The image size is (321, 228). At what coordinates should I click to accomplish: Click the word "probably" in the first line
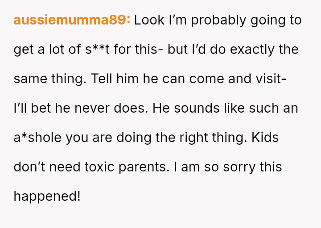pyautogui.click(x=218, y=20)
